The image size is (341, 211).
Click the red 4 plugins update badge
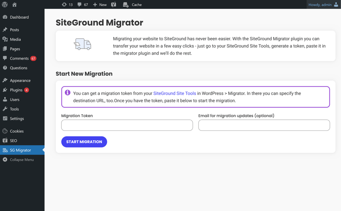point(26,90)
